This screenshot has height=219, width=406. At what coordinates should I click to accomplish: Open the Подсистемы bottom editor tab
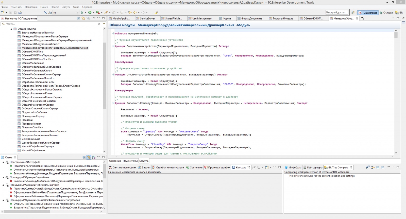point(130,161)
